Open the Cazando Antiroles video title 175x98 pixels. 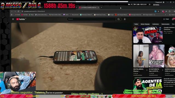[x=169, y=28]
